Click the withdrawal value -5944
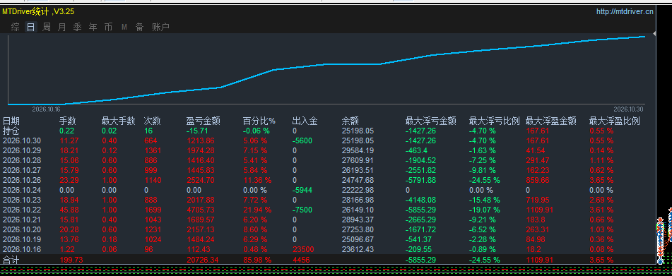The image size is (672, 276). [x=302, y=190]
